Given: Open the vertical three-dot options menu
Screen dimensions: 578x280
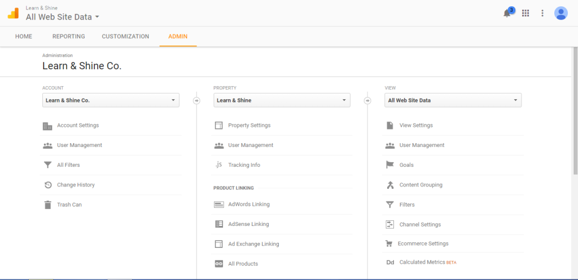Looking at the screenshot, I should (542, 14).
